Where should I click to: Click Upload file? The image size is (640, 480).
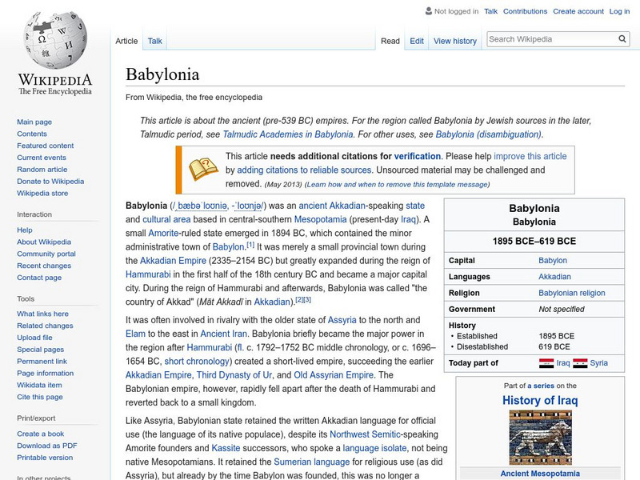point(34,337)
